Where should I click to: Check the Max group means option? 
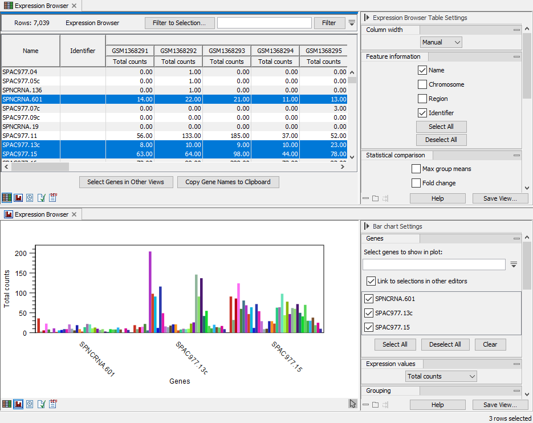[x=416, y=169]
